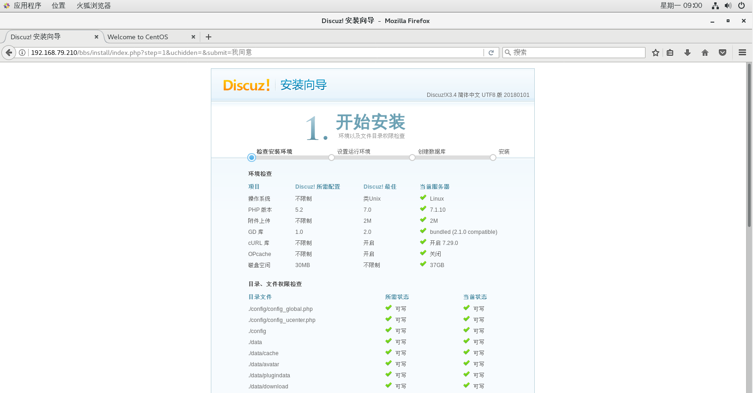Image resolution: width=753 pixels, height=393 pixels.
Task: Click green checkmark beside 开启 7.29.0
Action: tap(423, 242)
